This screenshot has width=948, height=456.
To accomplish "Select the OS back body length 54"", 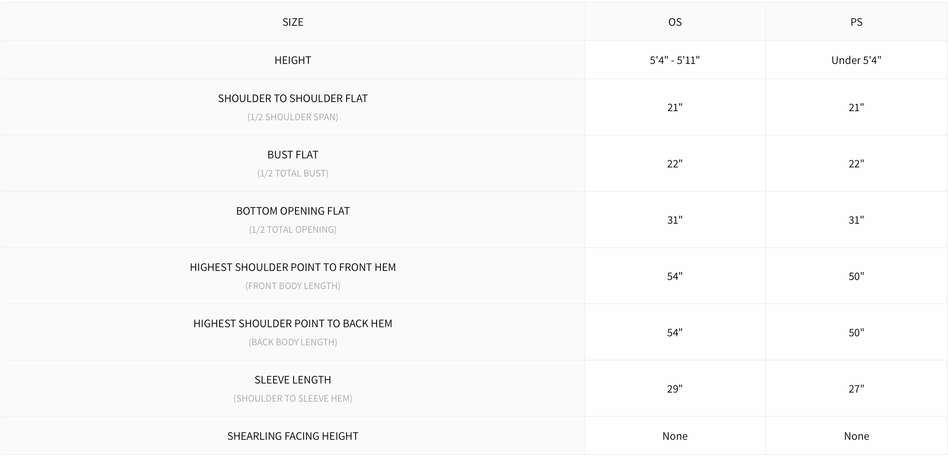I will point(674,332).
